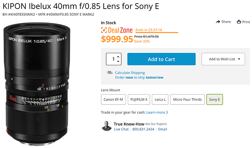Select the Sony E lens mount
This screenshot has height=148, width=252.
pyautogui.click(x=215, y=100)
